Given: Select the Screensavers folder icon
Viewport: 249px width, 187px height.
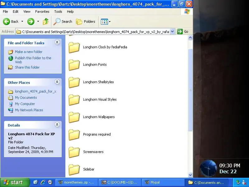Looking at the screenshot, I should [x=74, y=152].
